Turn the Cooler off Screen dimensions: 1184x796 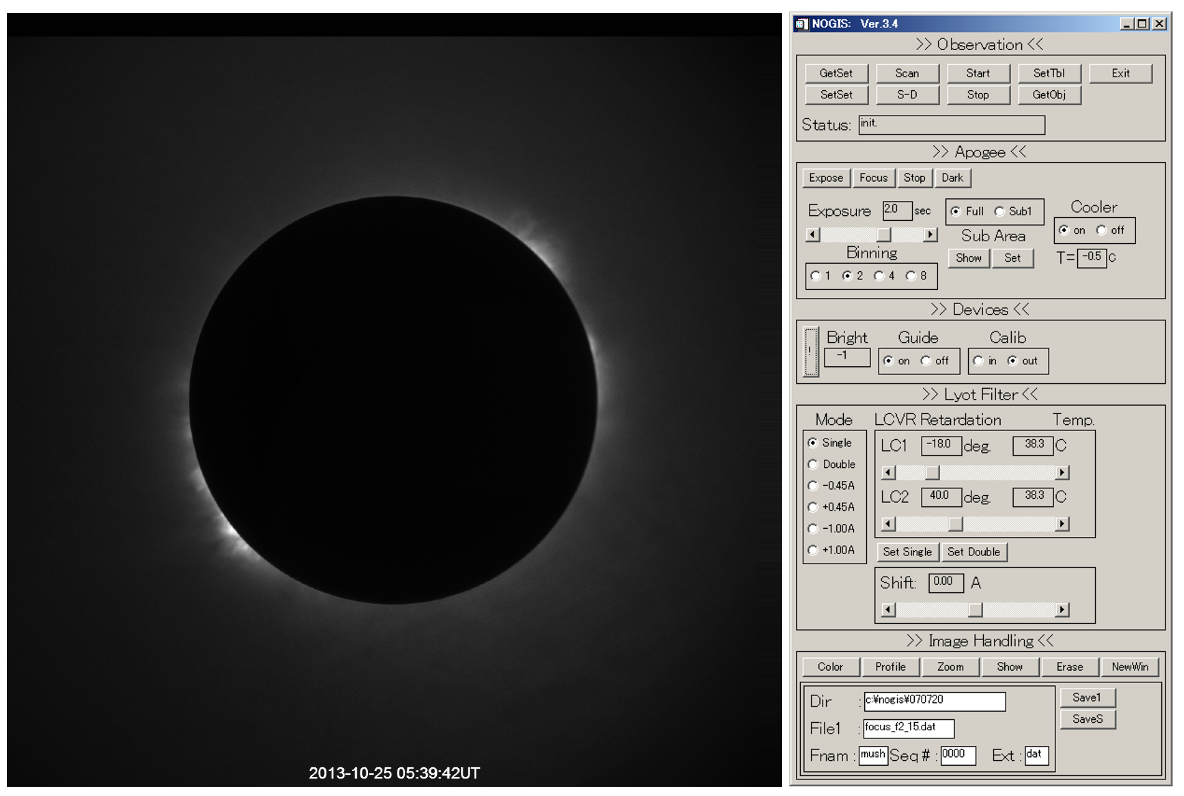pos(1101,231)
